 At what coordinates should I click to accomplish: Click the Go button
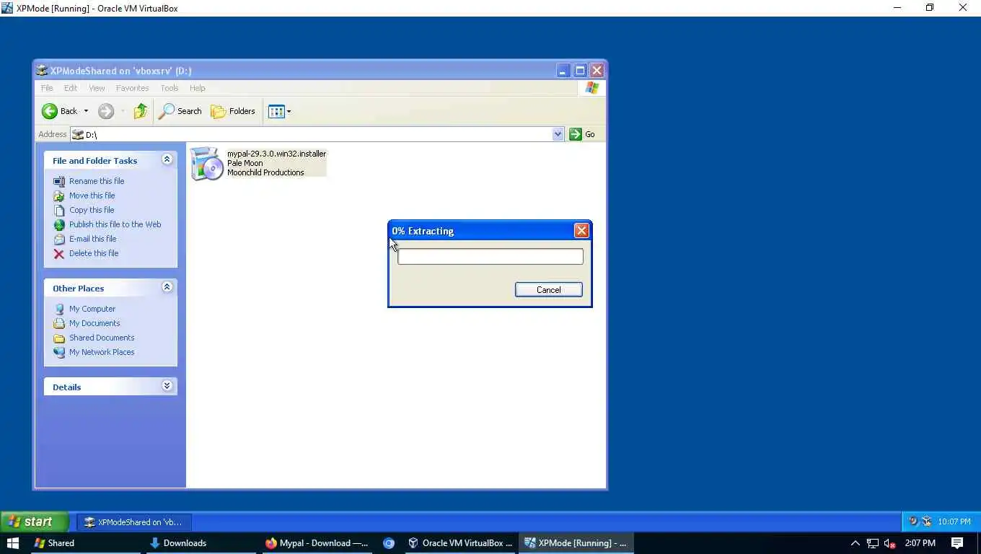click(x=583, y=134)
